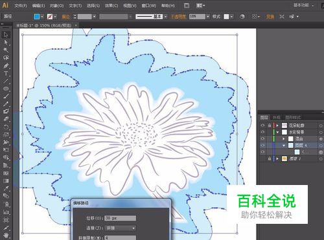Expand the 花朵轮廓 layer
324x240 pixels.
[x=277, y=125]
